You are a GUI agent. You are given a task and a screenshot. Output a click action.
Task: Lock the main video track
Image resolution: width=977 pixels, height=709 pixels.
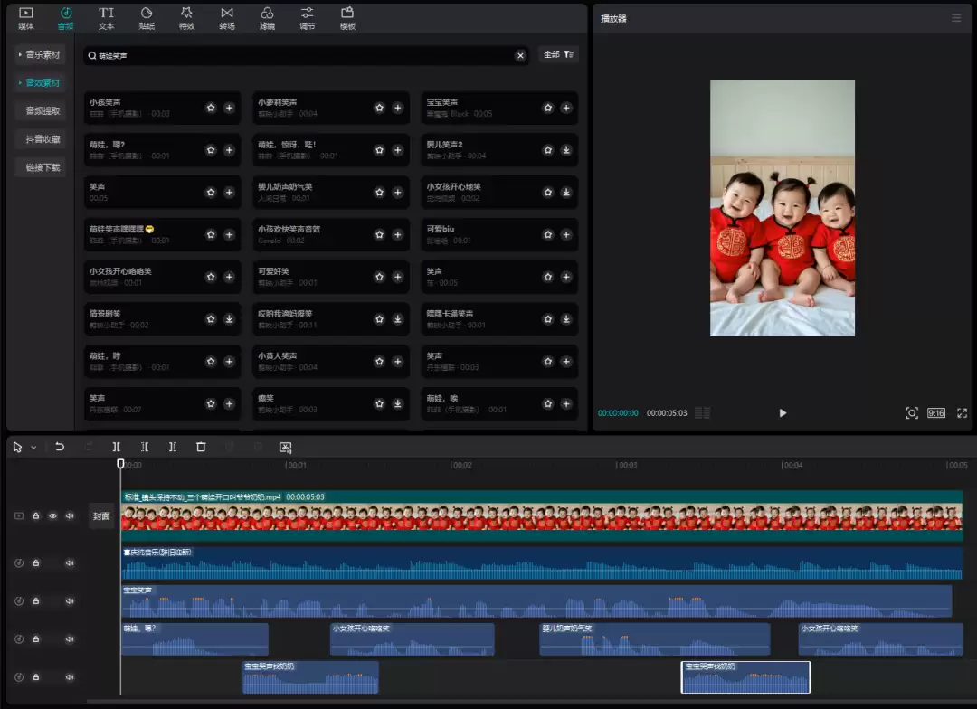36,516
